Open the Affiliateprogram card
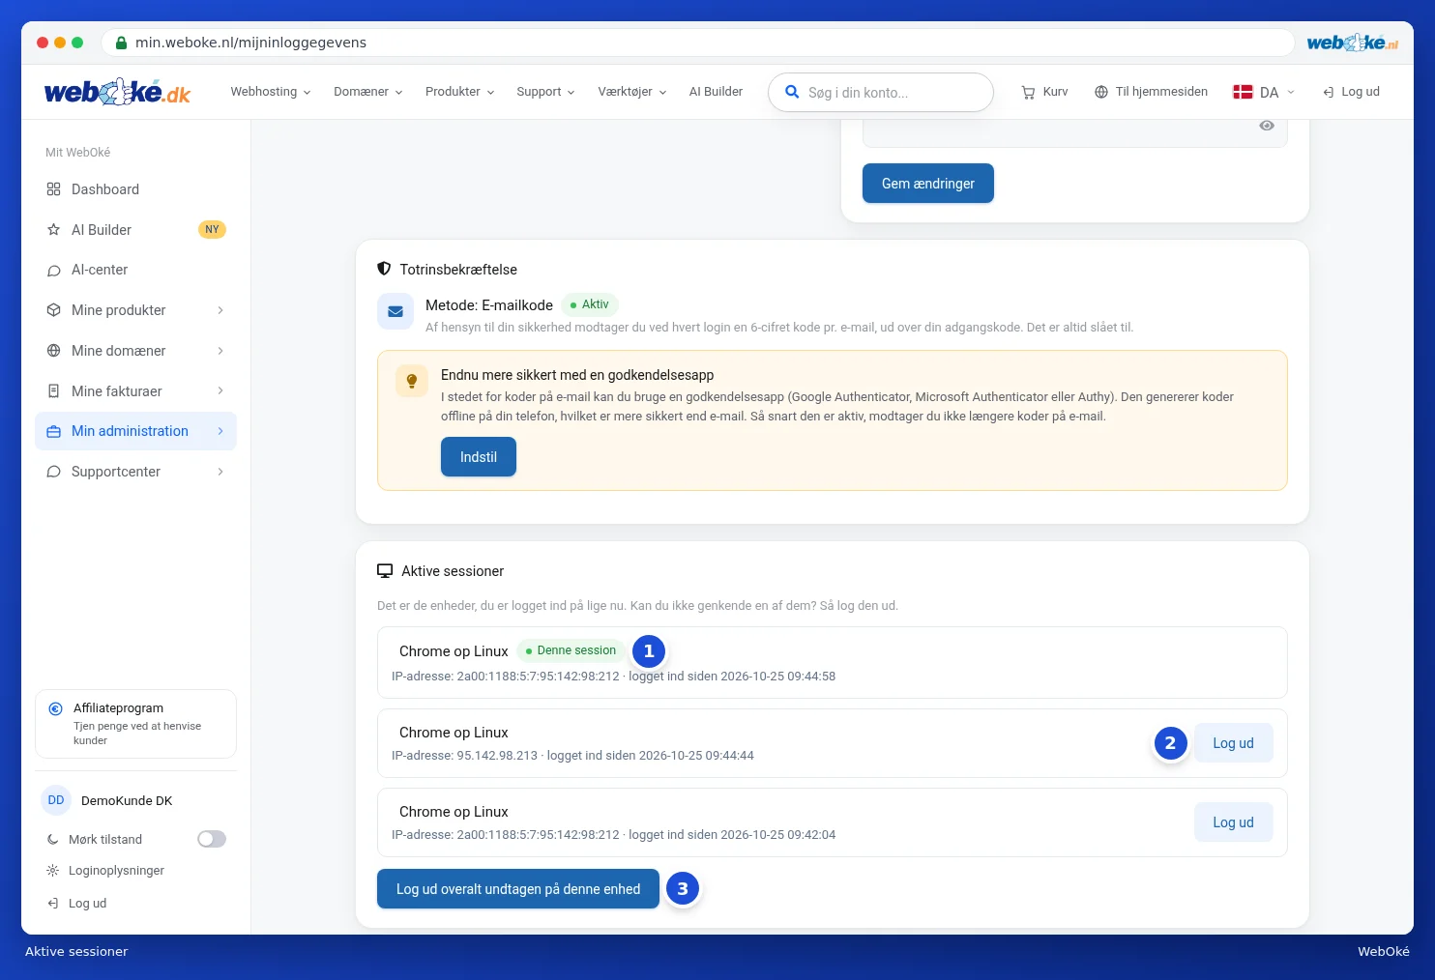Image resolution: width=1435 pixels, height=980 pixels. click(135, 724)
